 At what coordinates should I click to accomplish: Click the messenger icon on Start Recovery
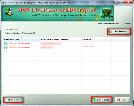[x=110, y=31]
